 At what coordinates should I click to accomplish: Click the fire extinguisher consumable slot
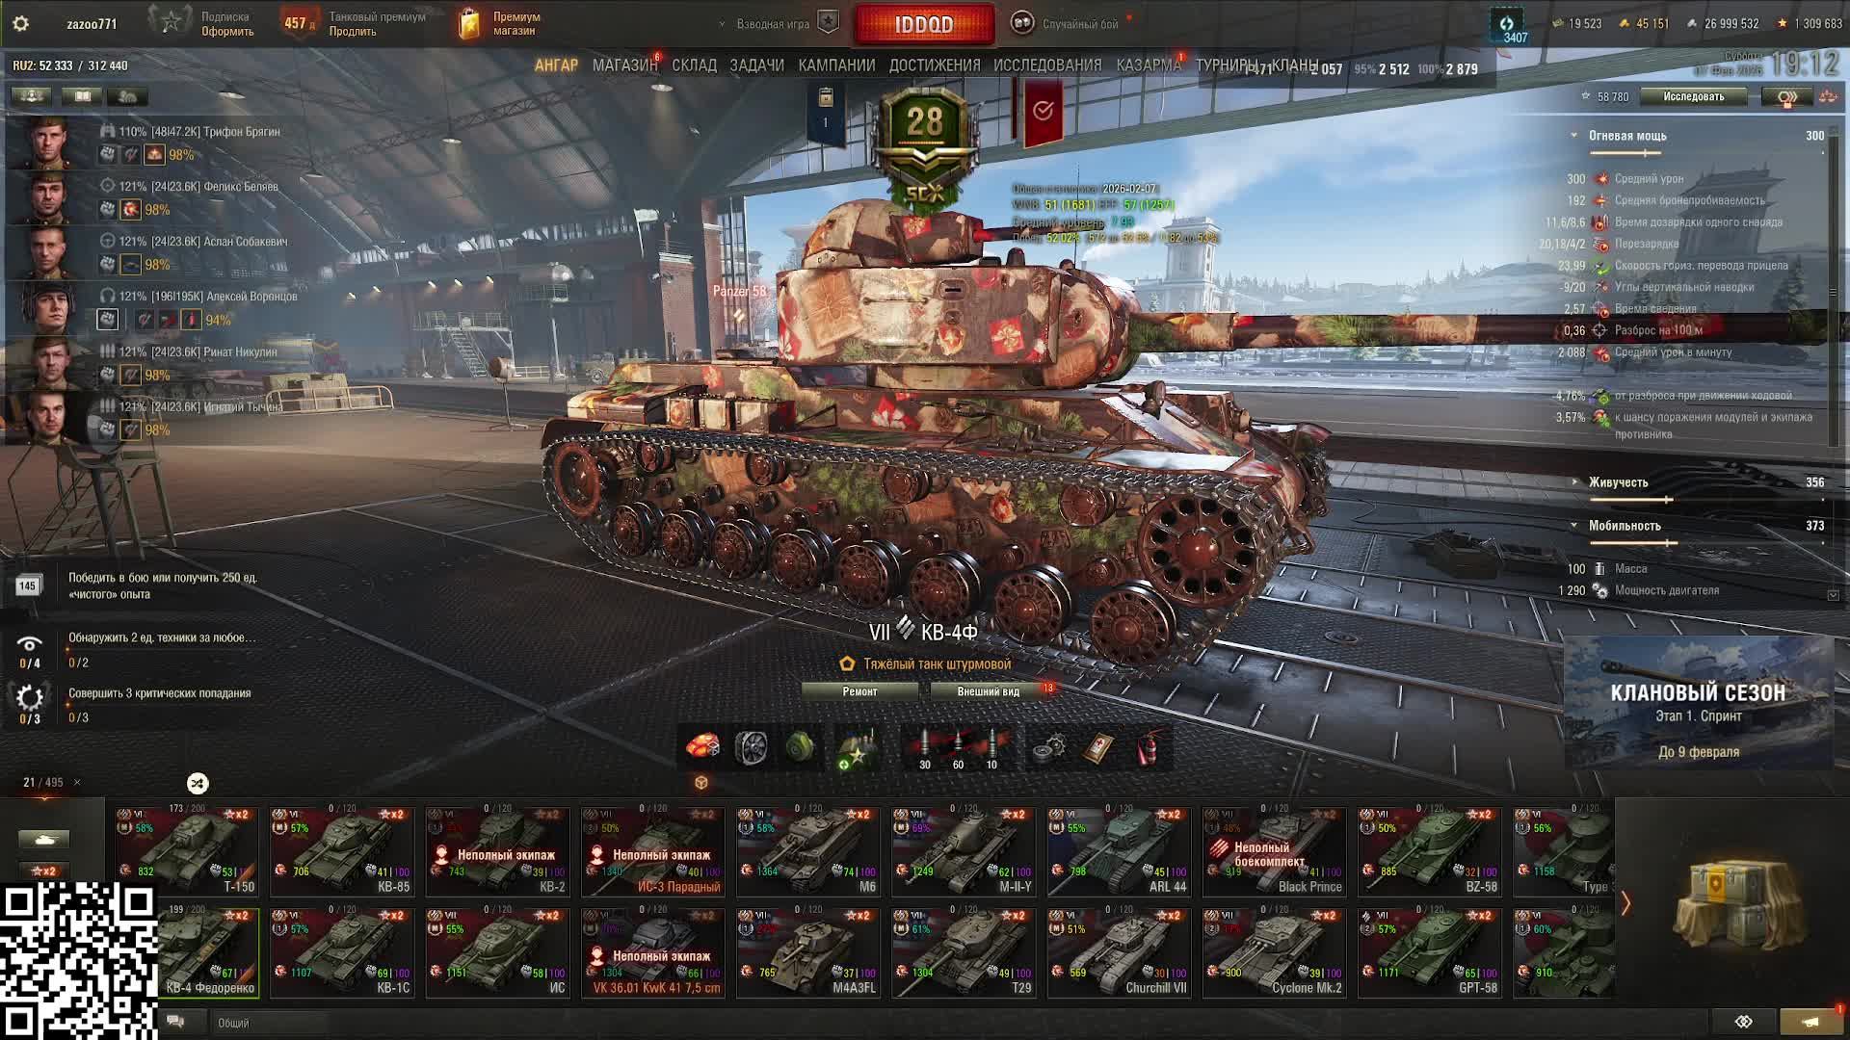[1147, 748]
